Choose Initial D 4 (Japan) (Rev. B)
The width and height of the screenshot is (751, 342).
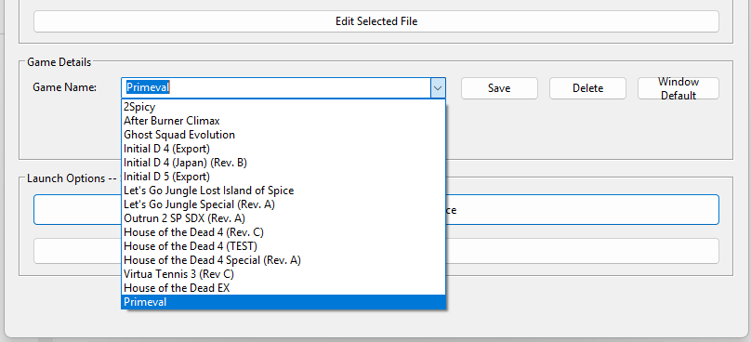coord(283,163)
